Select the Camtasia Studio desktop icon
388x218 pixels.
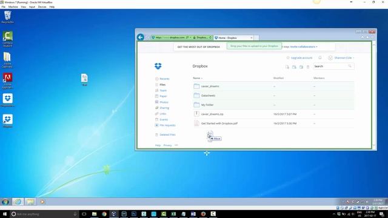8,39
